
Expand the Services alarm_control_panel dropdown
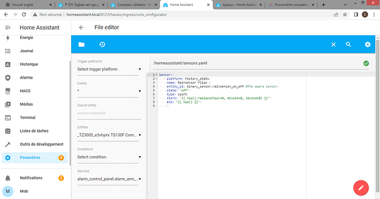coord(109,179)
